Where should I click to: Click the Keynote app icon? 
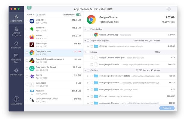(32, 92)
